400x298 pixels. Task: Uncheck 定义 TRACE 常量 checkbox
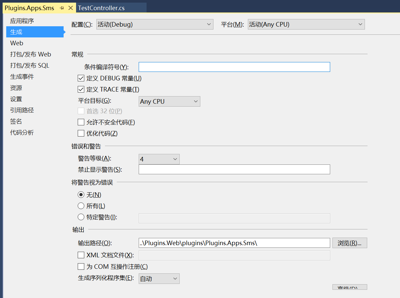tap(81, 90)
